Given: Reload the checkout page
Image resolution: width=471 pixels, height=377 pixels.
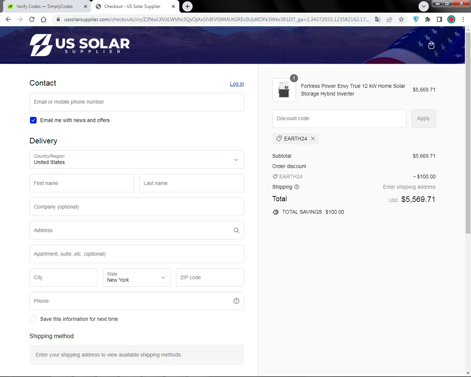Looking at the screenshot, I should click(x=32, y=19).
